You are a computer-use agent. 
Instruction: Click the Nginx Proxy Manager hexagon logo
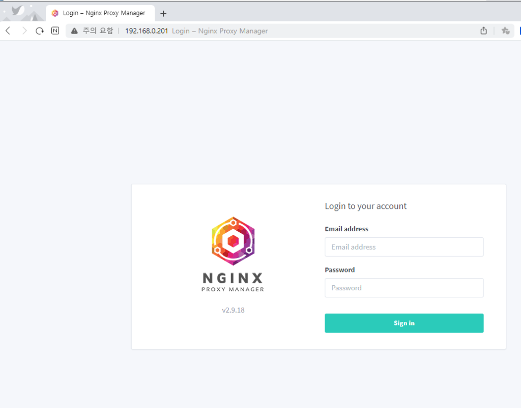click(233, 241)
